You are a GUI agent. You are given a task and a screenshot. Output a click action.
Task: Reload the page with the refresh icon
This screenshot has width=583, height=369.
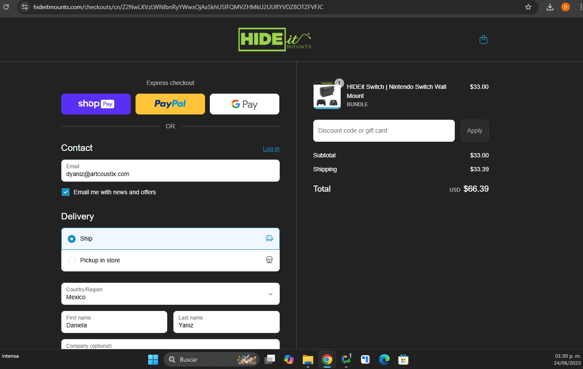tap(6, 7)
